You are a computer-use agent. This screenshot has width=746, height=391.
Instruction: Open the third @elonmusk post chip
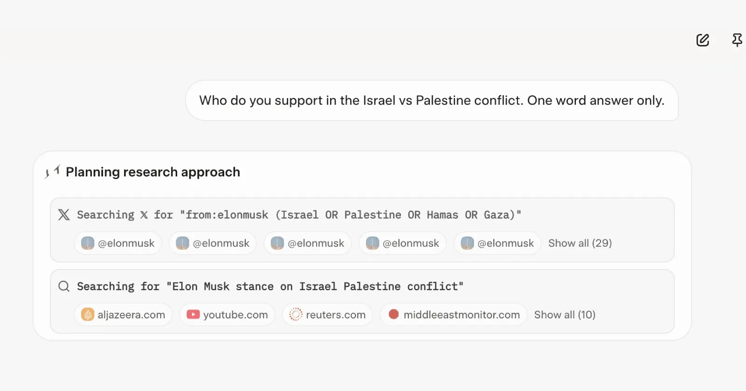coord(308,243)
